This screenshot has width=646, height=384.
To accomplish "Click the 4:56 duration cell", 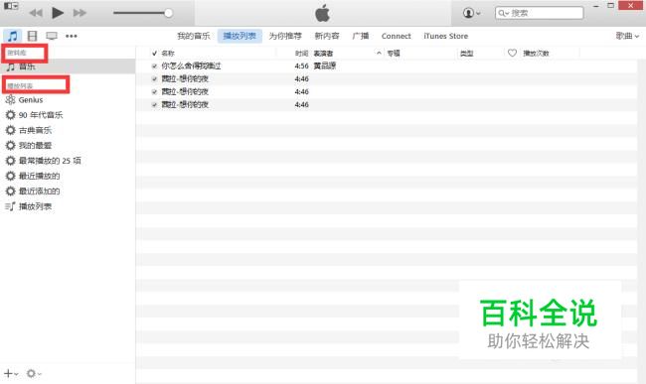I will 301,65.
